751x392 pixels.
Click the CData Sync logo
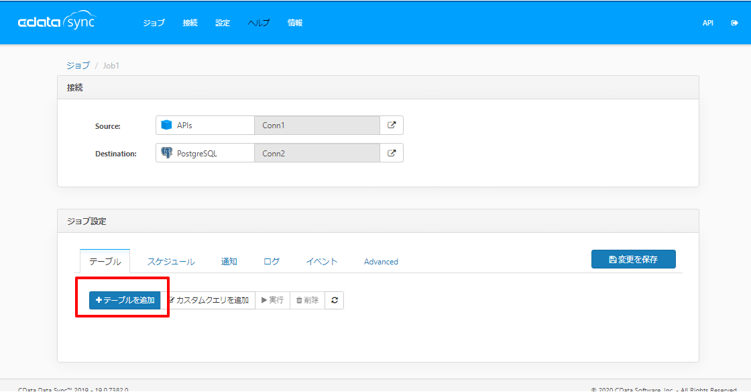click(57, 21)
